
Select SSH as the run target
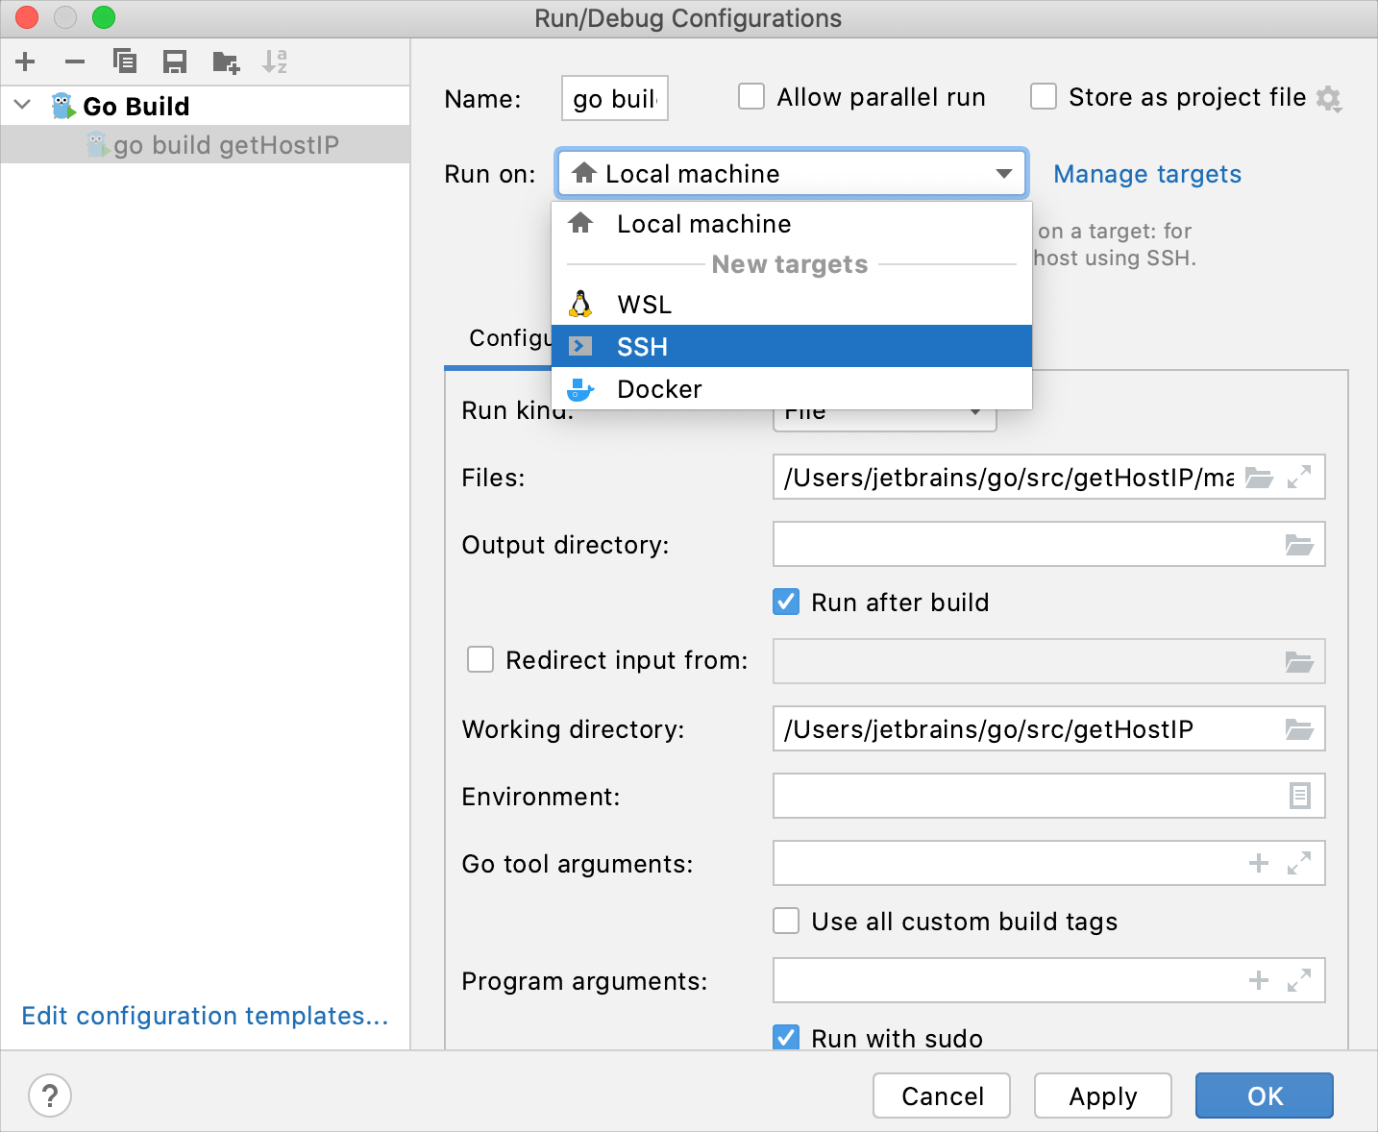click(642, 346)
